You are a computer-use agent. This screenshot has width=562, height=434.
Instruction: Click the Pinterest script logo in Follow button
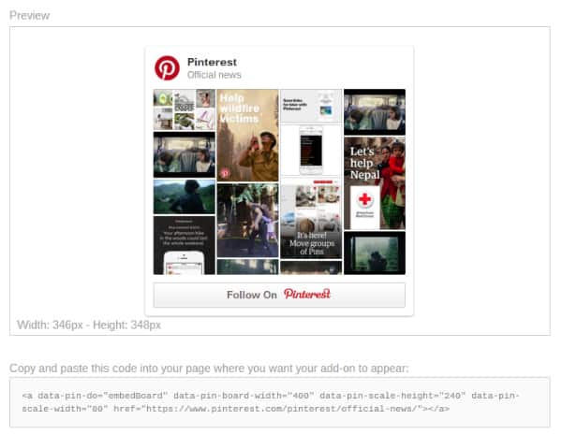click(307, 294)
